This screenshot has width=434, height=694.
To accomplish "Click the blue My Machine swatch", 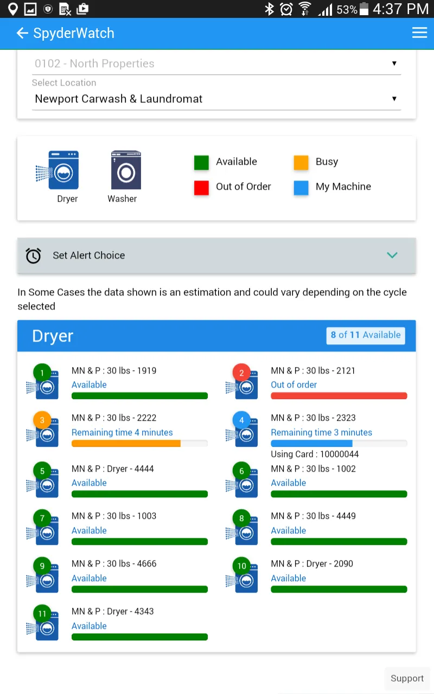I will click(x=301, y=187).
